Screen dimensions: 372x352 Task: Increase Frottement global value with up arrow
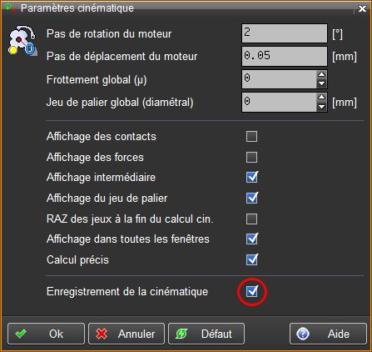tap(321, 74)
